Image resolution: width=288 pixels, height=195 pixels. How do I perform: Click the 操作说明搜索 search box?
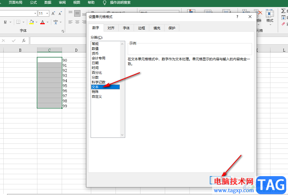[120, 3]
